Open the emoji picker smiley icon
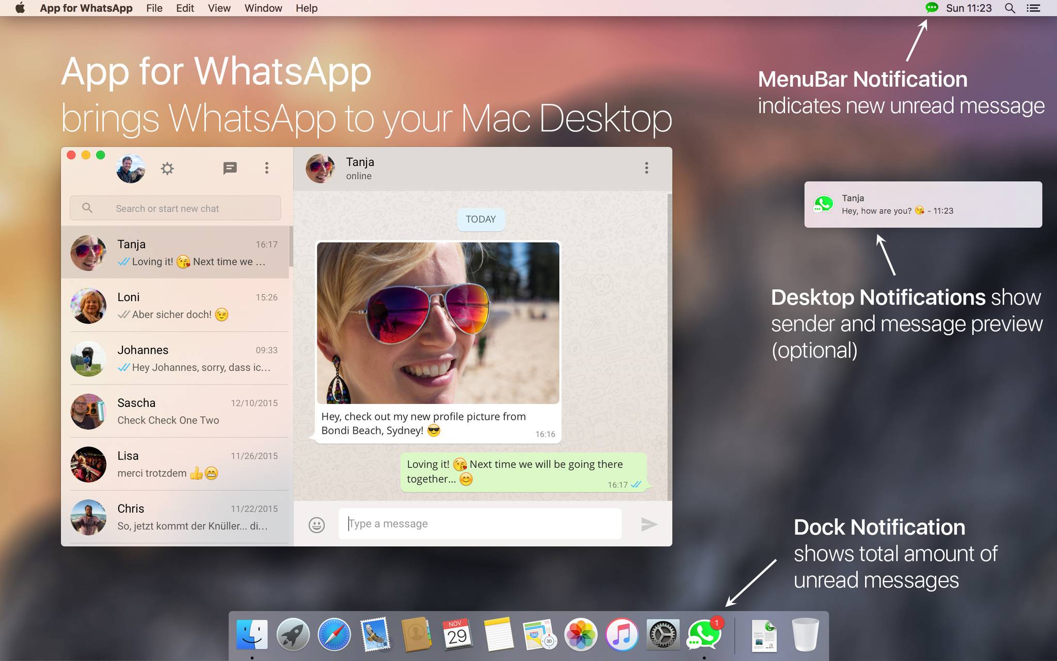This screenshot has width=1057, height=661. [x=316, y=525]
